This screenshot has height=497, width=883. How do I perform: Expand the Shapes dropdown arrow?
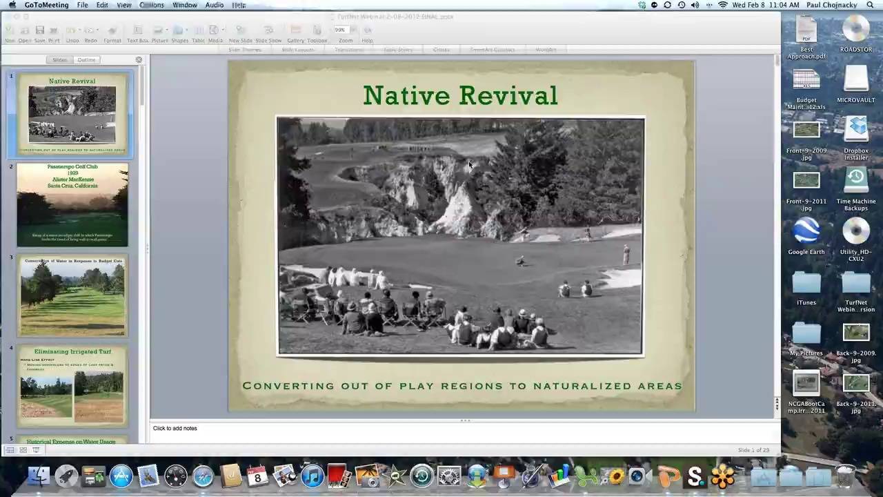click(187, 30)
